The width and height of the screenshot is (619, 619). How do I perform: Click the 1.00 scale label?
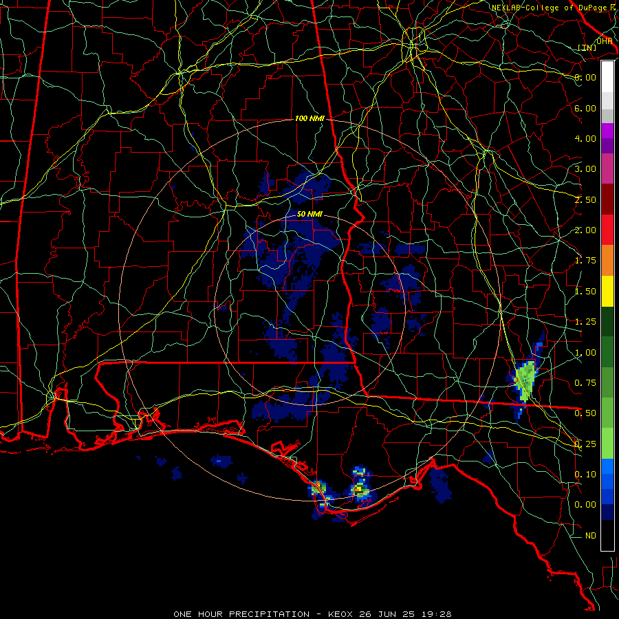pyautogui.click(x=585, y=353)
